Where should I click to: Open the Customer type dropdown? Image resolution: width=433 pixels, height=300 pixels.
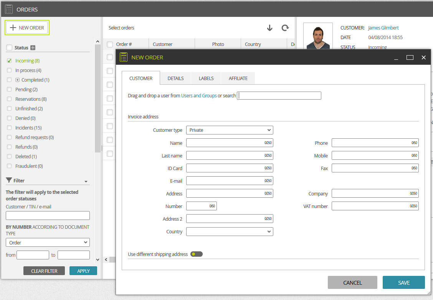(x=230, y=130)
